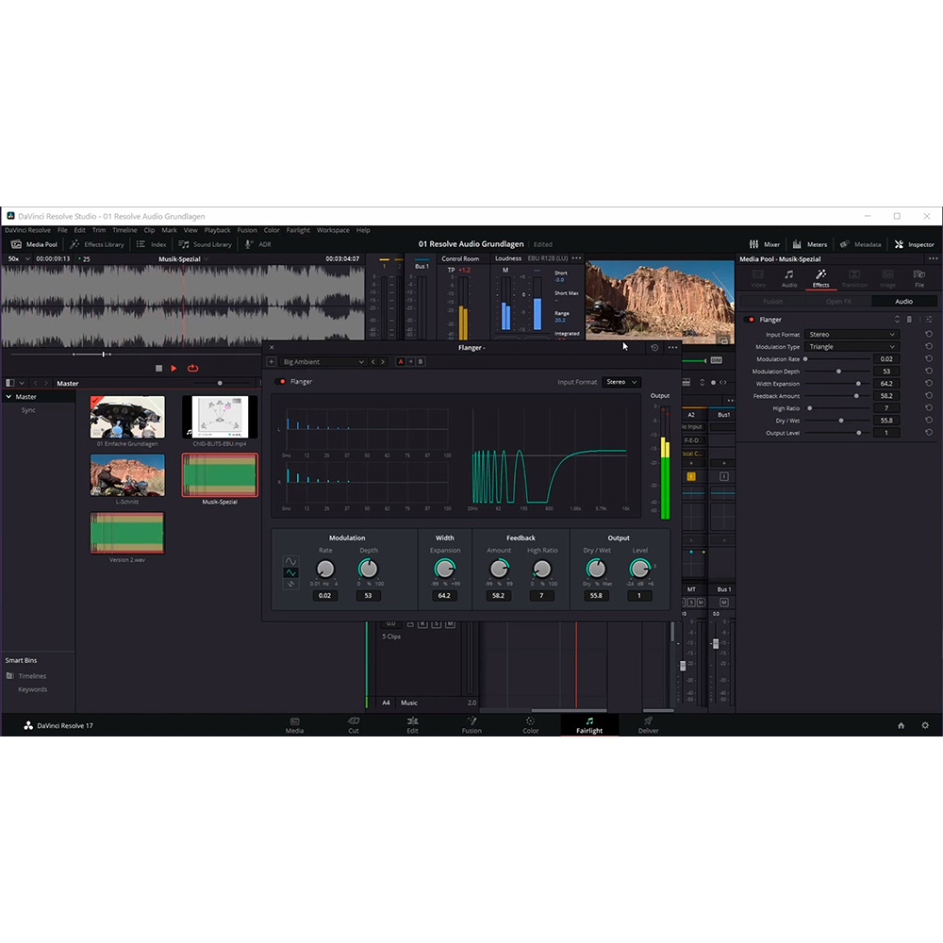Open Musik-Spezial clip name dropdown
The image size is (943, 943).
coord(184,258)
